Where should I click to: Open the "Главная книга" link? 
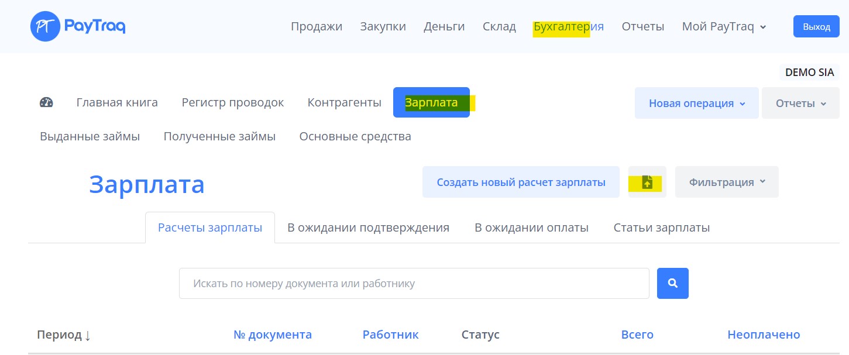tap(117, 102)
